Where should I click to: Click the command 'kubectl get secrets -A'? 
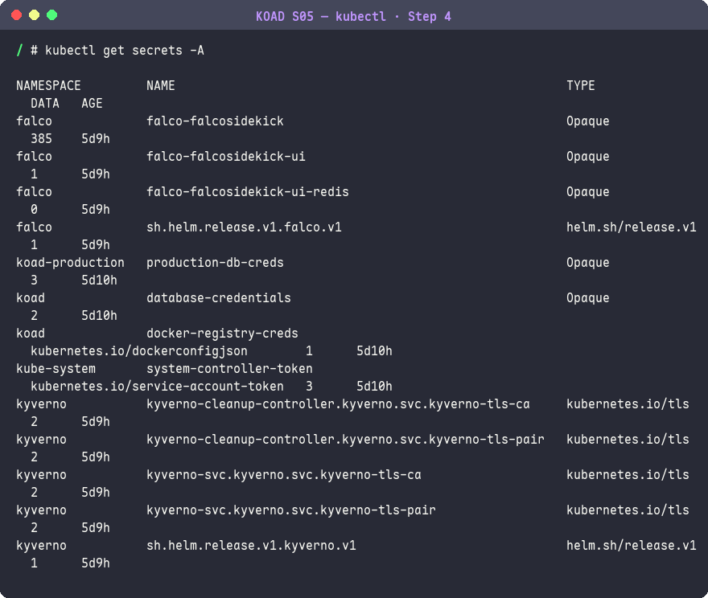click(125, 51)
